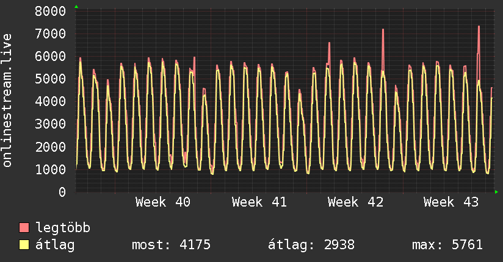
Task: Click the onlinestream.live vertical axis title
Action: point(7,101)
